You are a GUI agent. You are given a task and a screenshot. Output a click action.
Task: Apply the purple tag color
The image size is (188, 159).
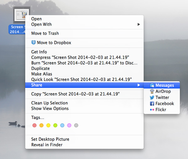69,125
